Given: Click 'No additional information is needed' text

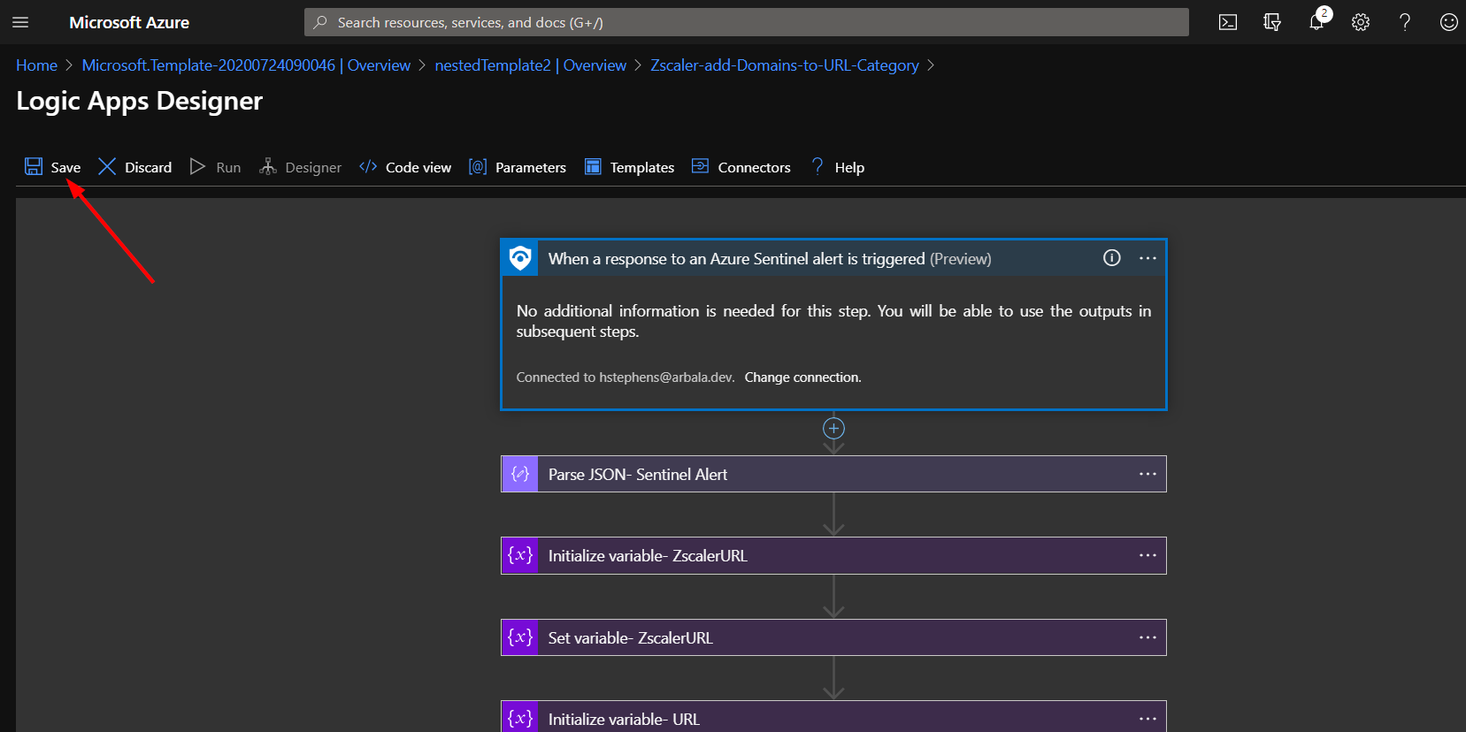Looking at the screenshot, I should point(833,321).
